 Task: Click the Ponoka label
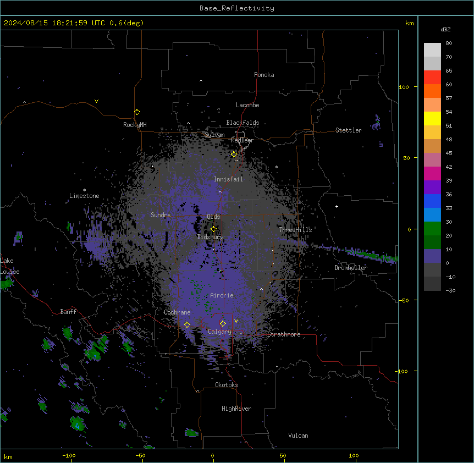264,75
